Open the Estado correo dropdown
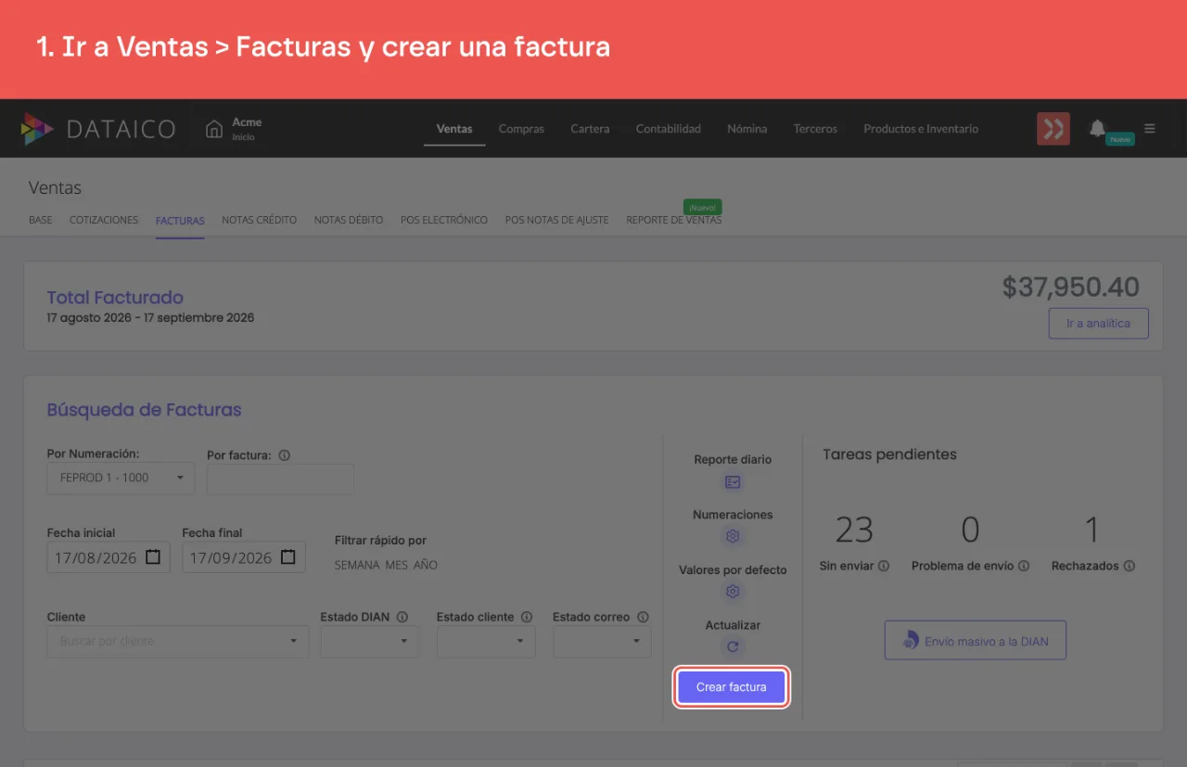This screenshot has width=1187, height=767. tap(602, 641)
